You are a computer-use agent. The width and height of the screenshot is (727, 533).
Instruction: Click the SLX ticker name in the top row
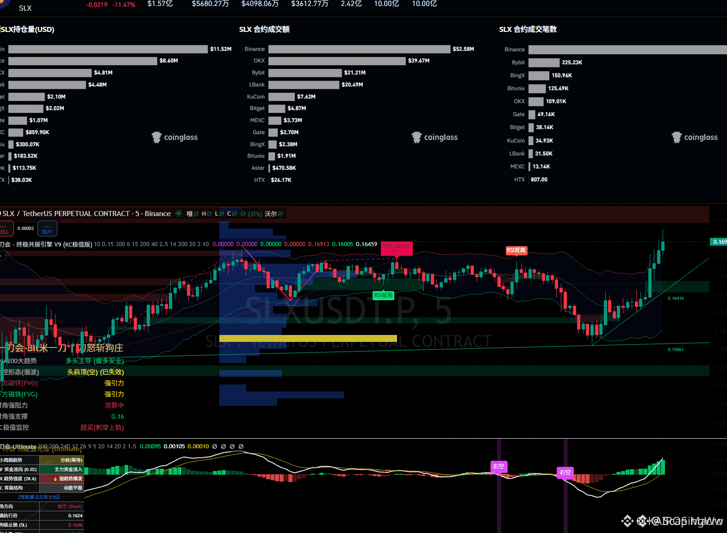[x=25, y=8]
